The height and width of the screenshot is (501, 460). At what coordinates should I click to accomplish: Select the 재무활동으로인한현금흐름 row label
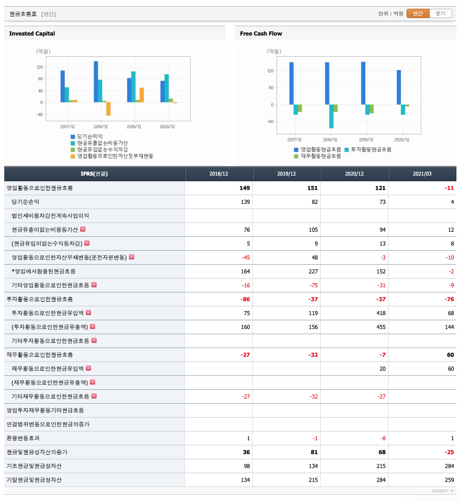[x=40, y=355]
